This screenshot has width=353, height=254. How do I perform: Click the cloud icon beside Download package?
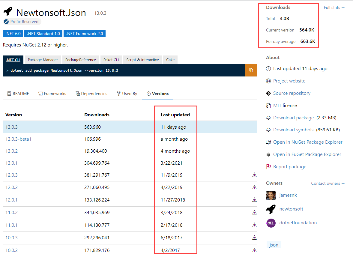point(268,118)
